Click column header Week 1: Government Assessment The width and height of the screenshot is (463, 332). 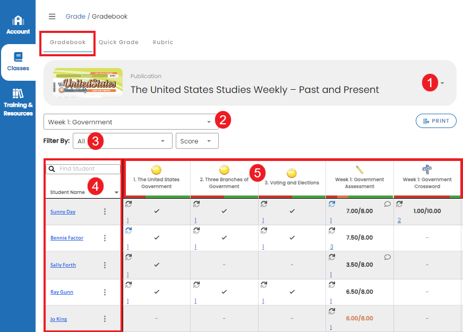pos(359,183)
